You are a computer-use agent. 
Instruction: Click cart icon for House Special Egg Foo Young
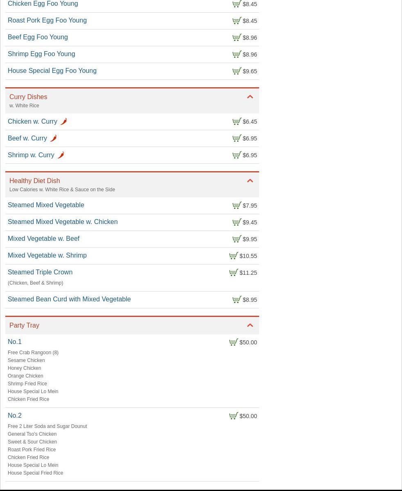pos(237,71)
